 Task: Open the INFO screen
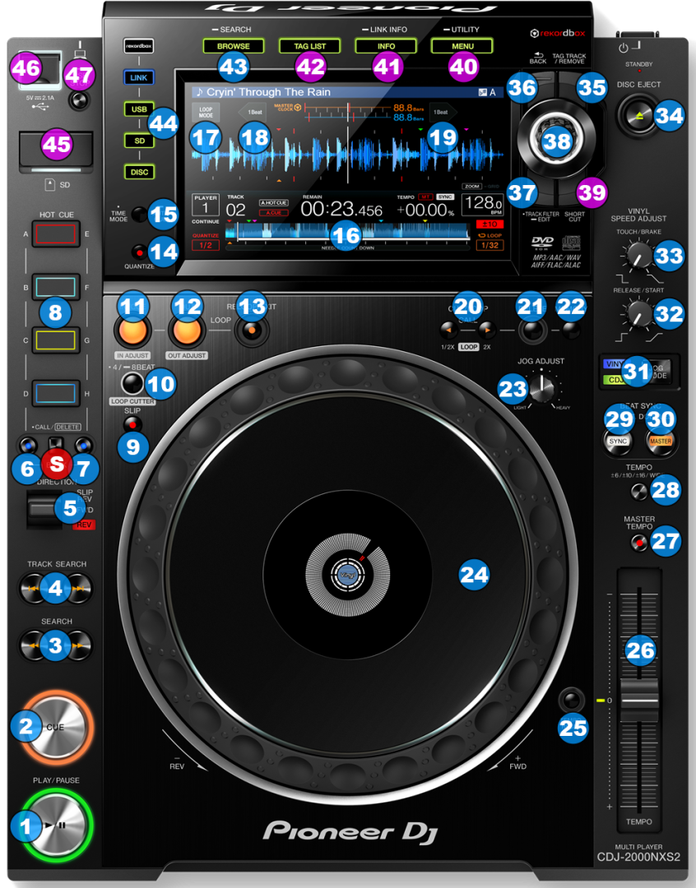[x=385, y=46]
